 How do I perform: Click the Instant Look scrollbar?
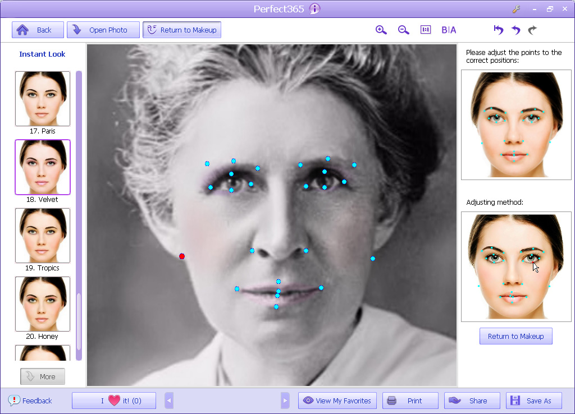[x=79, y=213]
